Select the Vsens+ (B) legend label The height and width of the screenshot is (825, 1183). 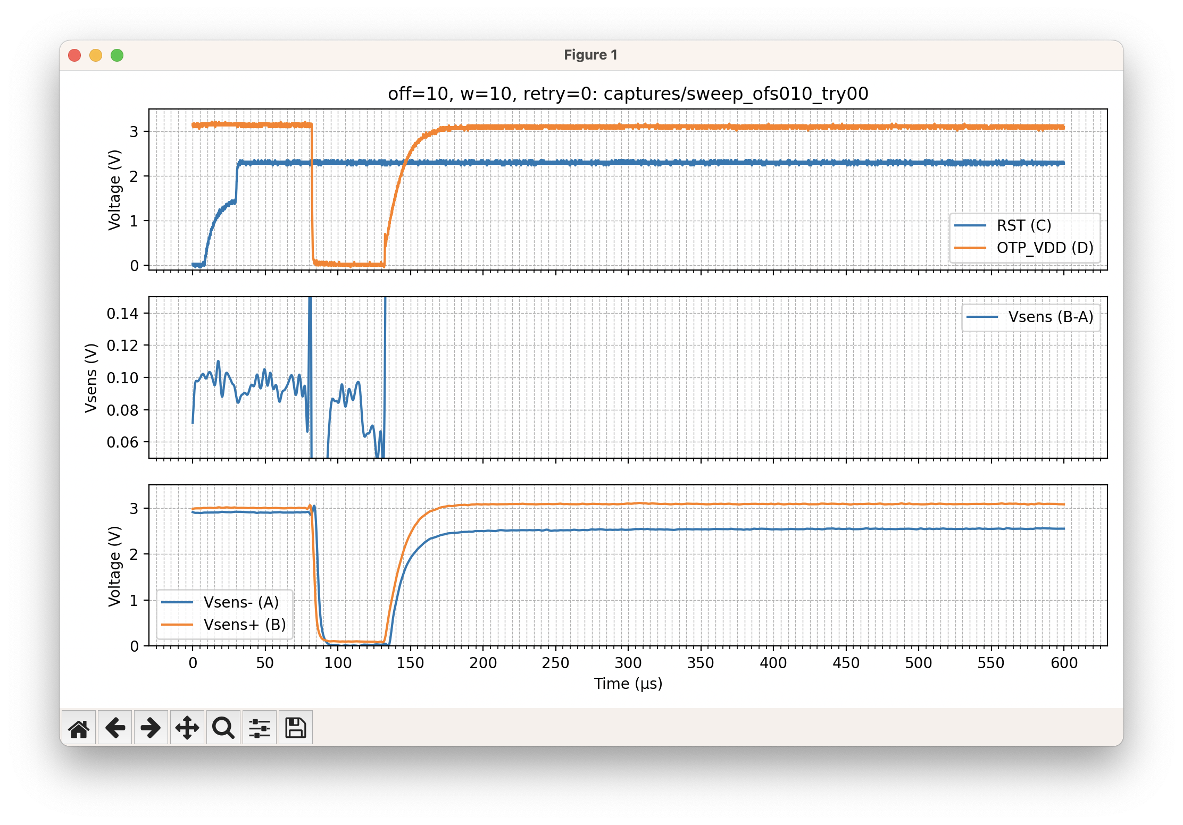245,624
